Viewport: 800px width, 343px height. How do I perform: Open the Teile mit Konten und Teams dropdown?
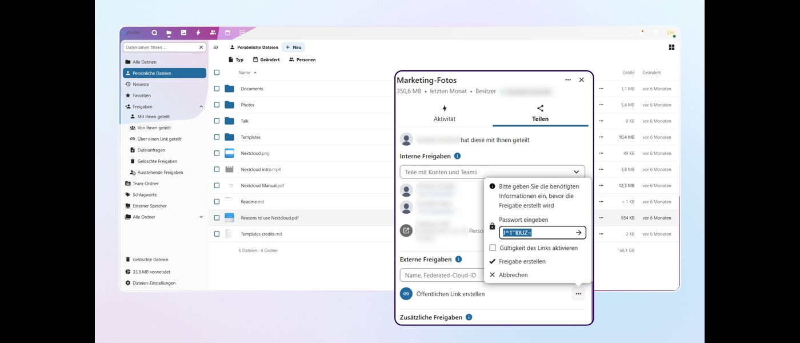tap(493, 171)
